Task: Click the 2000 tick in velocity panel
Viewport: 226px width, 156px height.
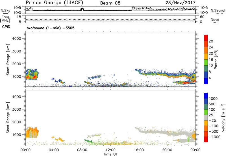Action: click(17, 122)
